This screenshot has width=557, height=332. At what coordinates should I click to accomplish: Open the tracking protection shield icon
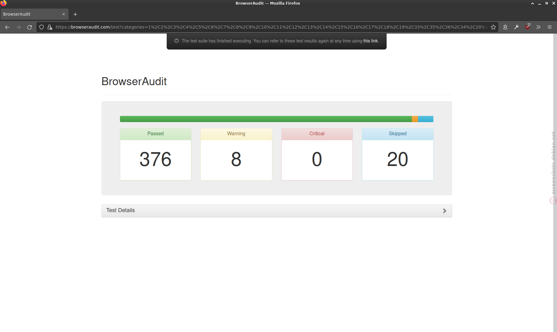(x=42, y=27)
